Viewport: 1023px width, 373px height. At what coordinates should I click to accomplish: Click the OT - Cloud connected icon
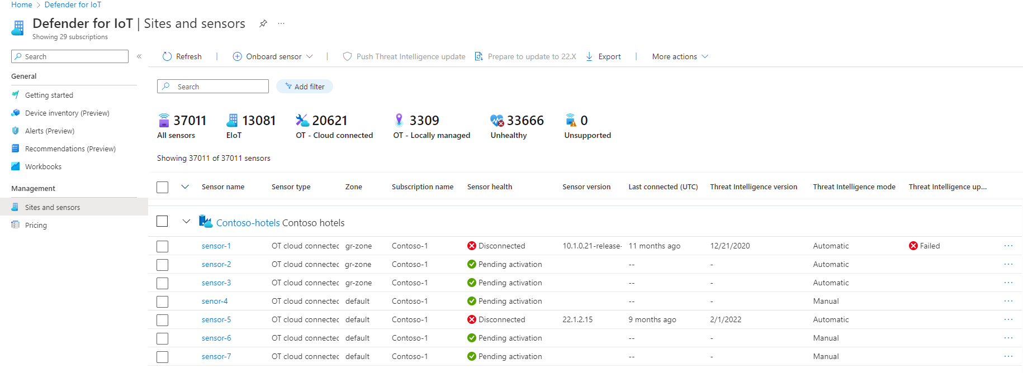coord(302,120)
